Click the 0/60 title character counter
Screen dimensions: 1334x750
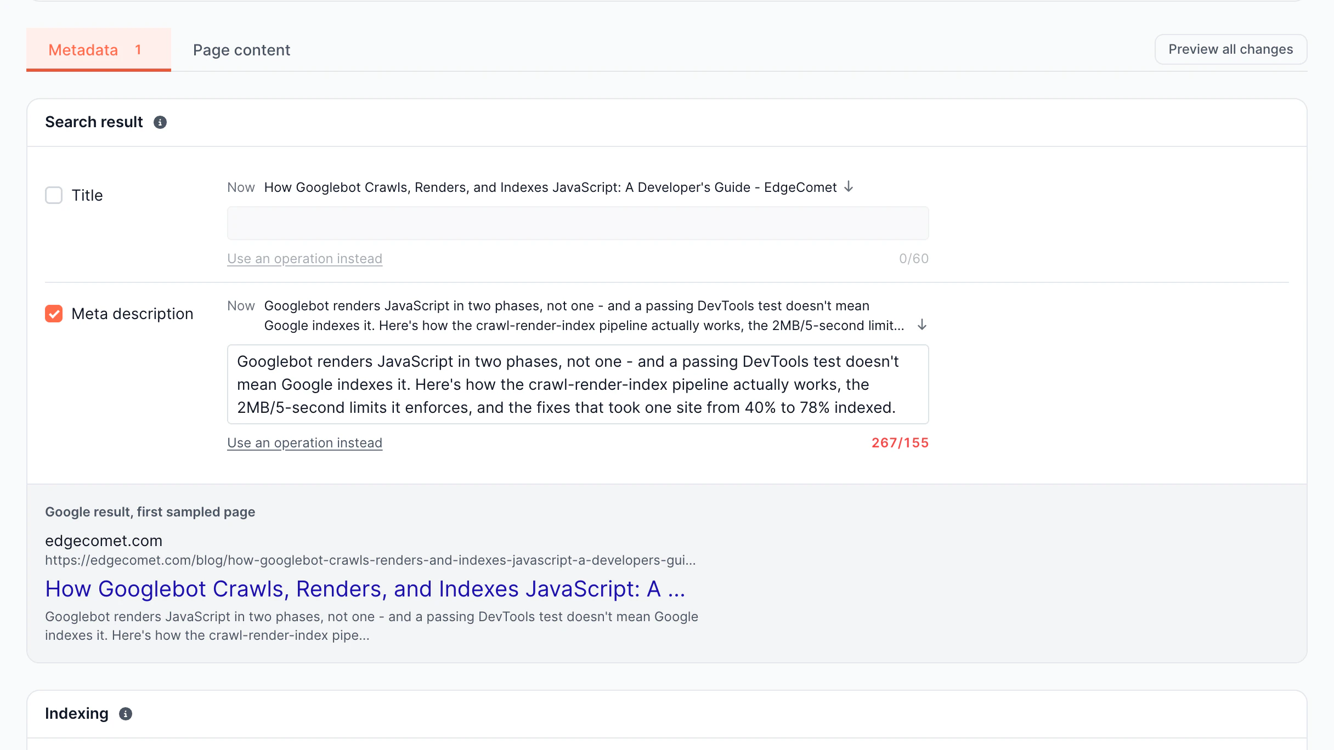click(x=914, y=258)
